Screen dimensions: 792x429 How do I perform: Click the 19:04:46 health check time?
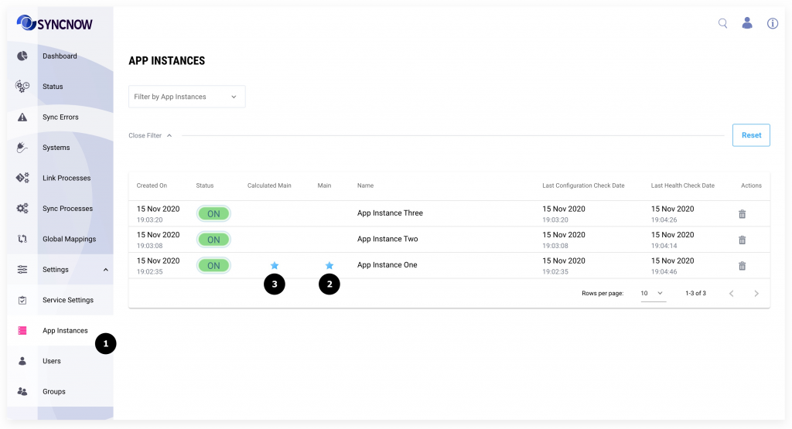(664, 271)
